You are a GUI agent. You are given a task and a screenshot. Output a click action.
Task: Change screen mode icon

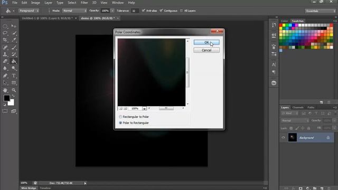pyautogui.click(x=14, y=111)
